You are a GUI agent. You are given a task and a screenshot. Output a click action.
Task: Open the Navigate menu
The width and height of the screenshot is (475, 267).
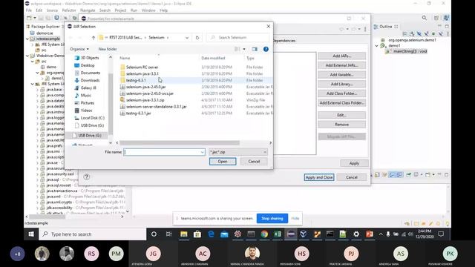pos(88,10)
